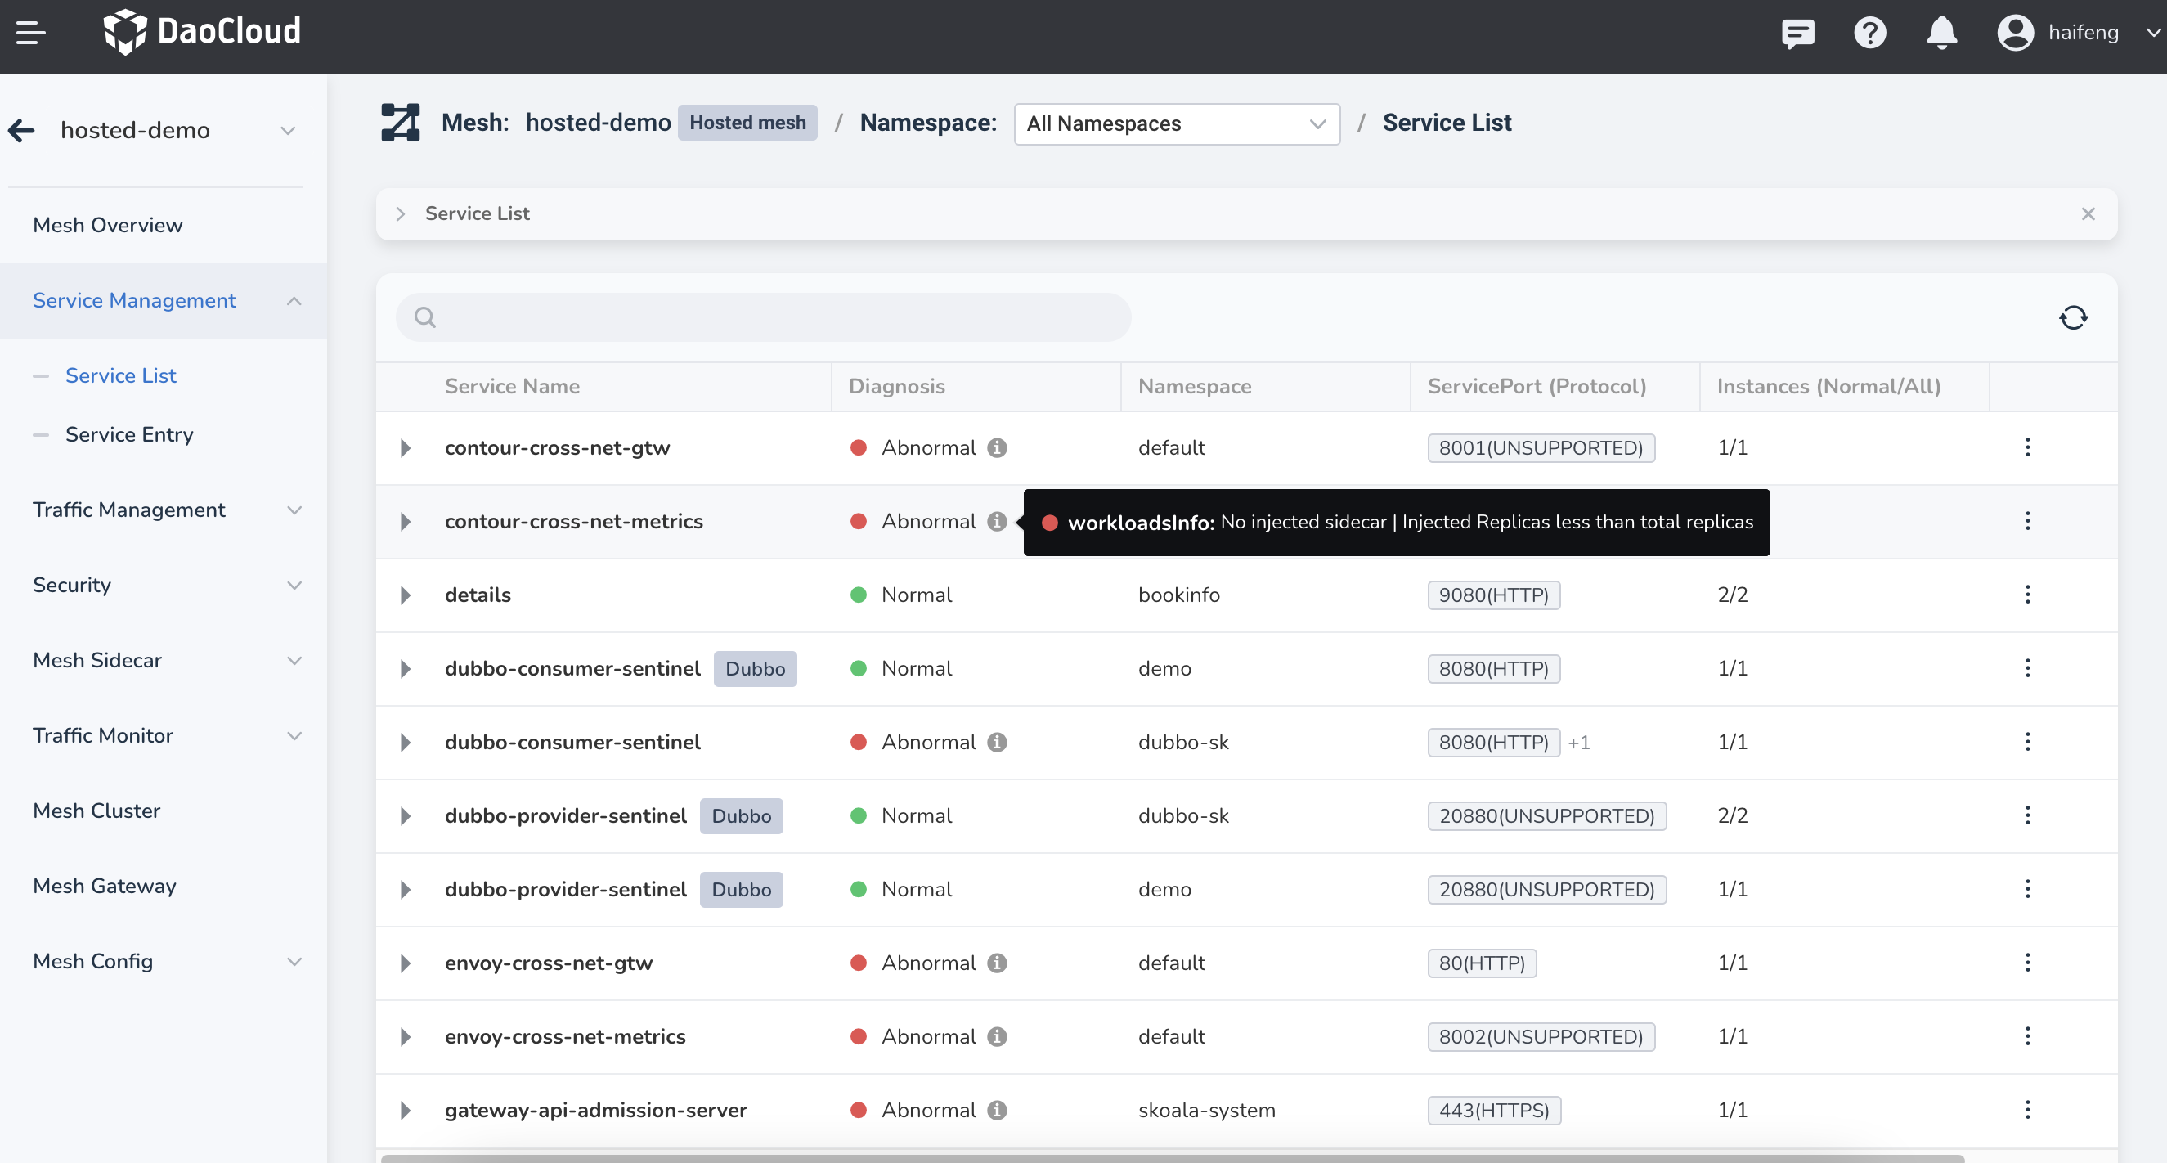
Task: Open the envoy-cross-net-metrics service link
Action: tap(565, 1037)
